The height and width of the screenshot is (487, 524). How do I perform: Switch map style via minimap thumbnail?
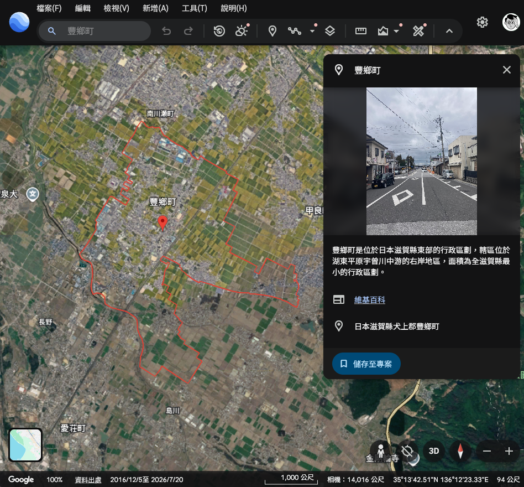[x=25, y=444]
